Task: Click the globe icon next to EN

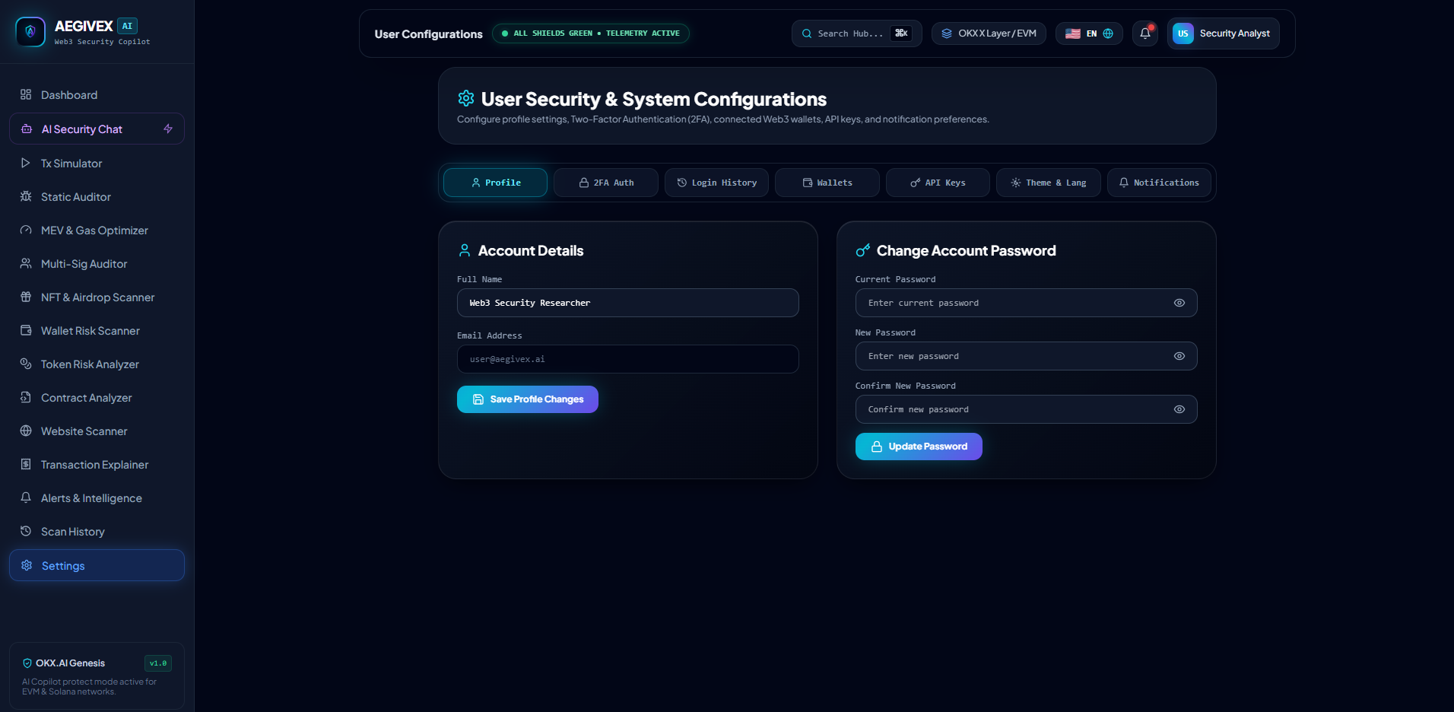Action: (1108, 33)
